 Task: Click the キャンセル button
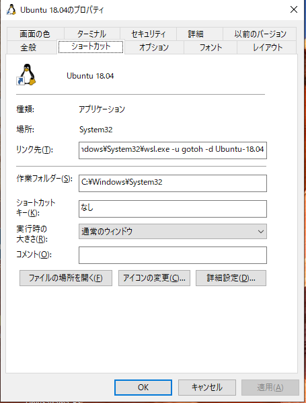point(207,388)
